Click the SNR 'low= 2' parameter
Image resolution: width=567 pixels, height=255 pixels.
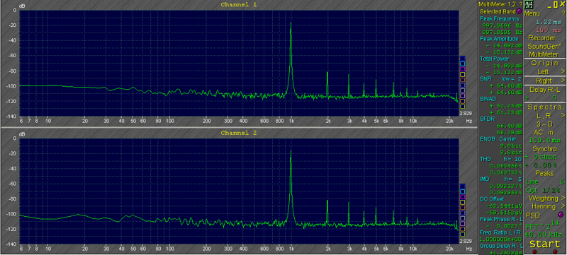(x=511, y=78)
